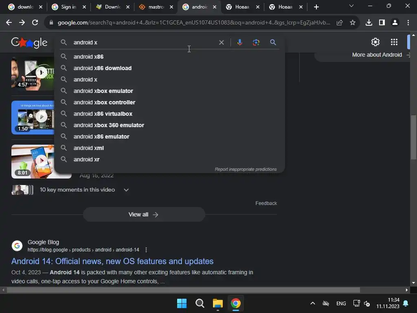417x313 pixels.
Task: Open Google quick settings gear
Action: (x=375, y=42)
